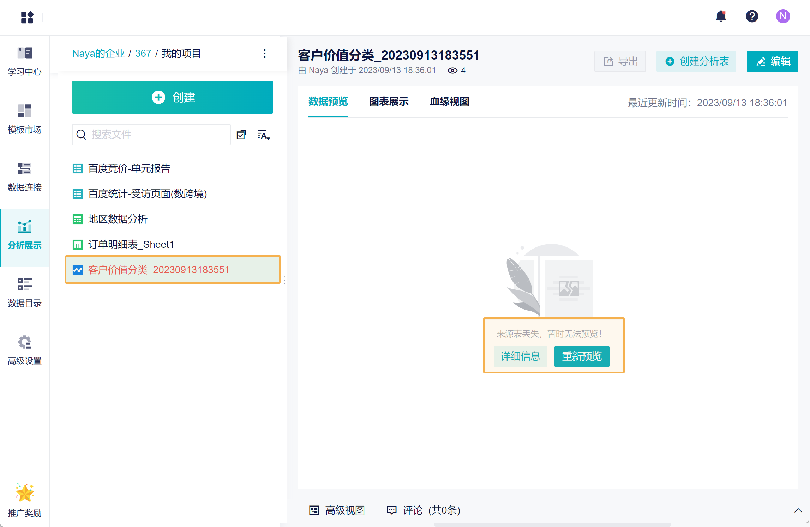Open the sort order dropdown icon
This screenshot has width=810, height=527.
click(264, 135)
